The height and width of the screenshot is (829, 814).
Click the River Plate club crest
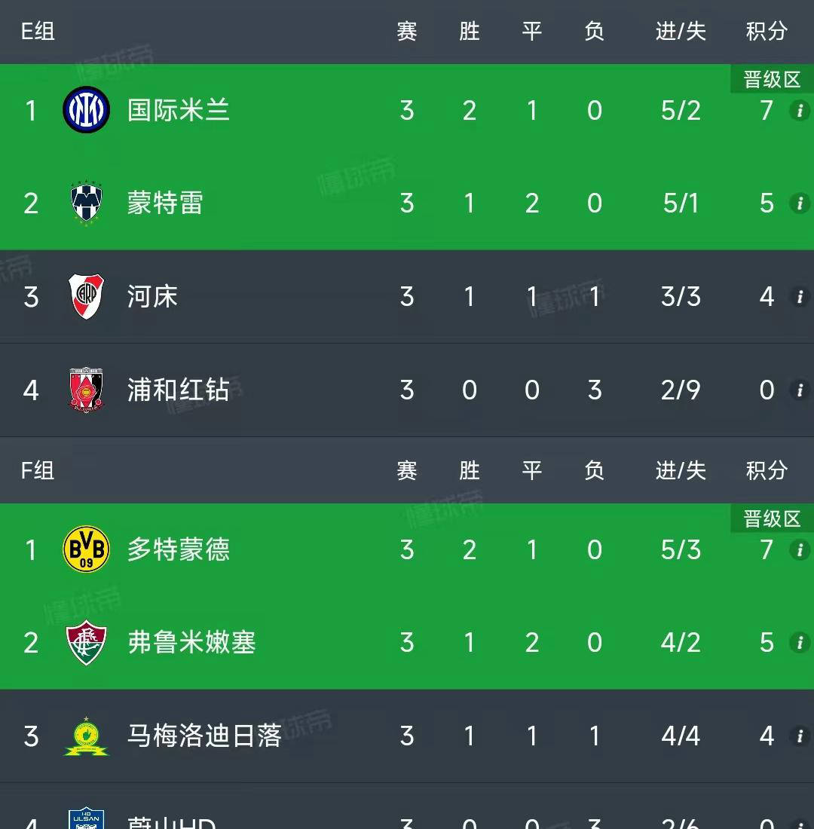point(86,296)
